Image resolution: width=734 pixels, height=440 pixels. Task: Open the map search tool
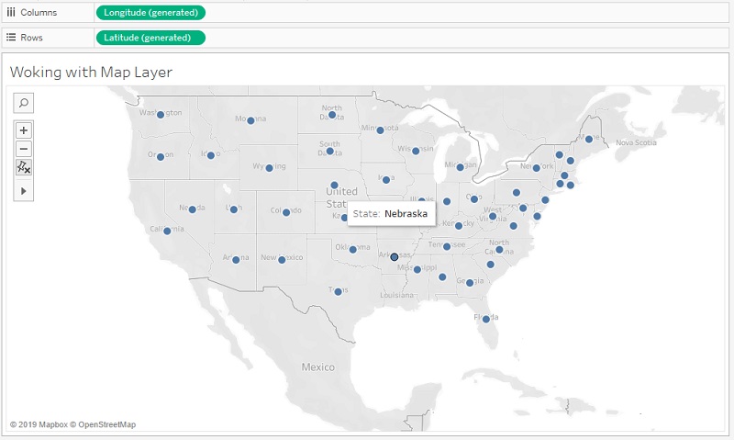24,103
